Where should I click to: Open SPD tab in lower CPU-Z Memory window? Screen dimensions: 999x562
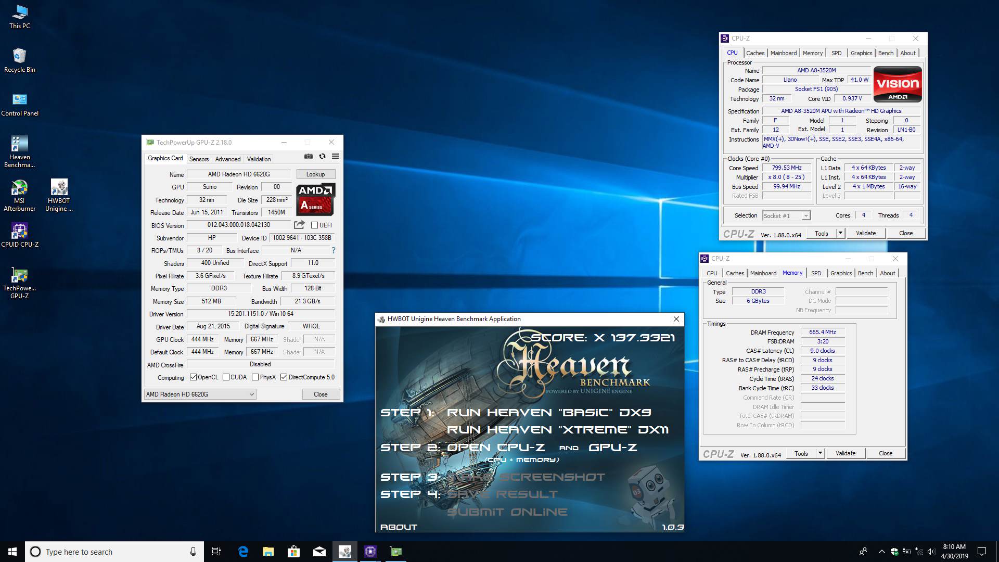(x=816, y=273)
